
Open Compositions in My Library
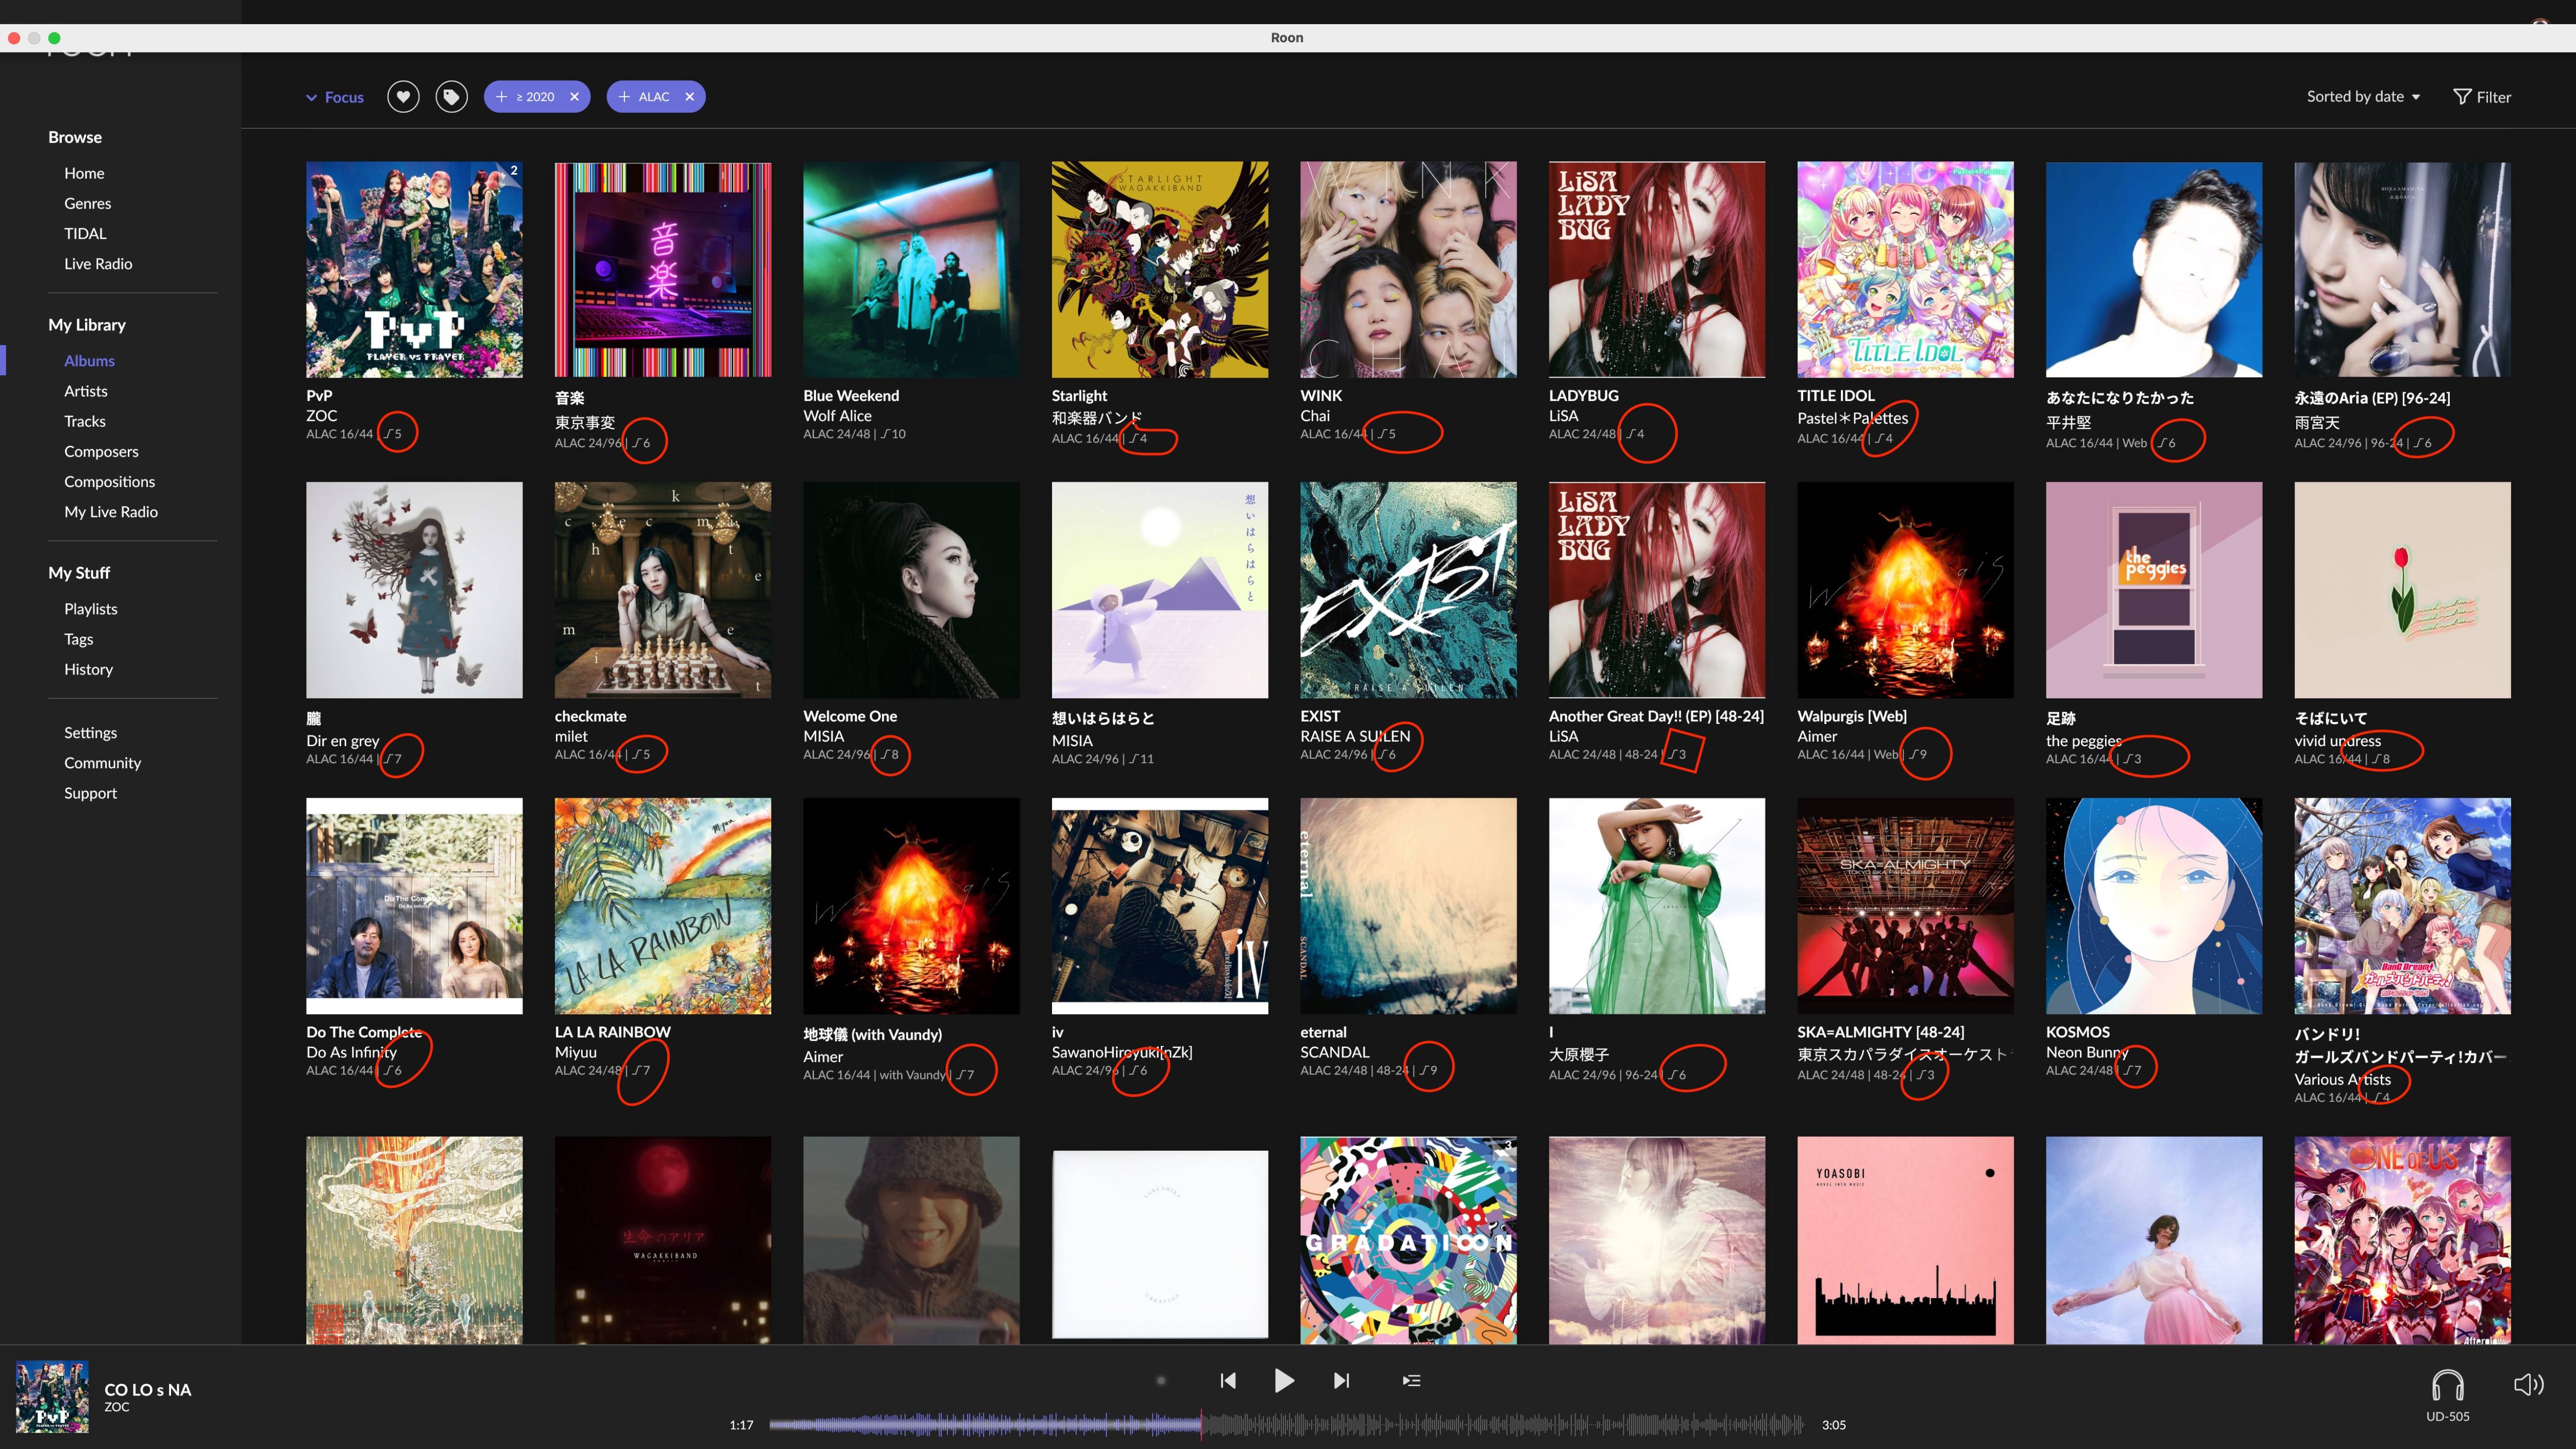(110, 482)
